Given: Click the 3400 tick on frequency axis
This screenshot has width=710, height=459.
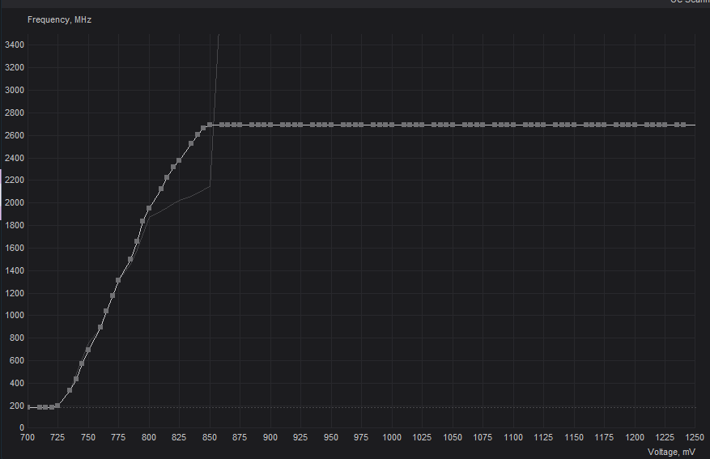Looking at the screenshot, I should (x=14, y=45).
